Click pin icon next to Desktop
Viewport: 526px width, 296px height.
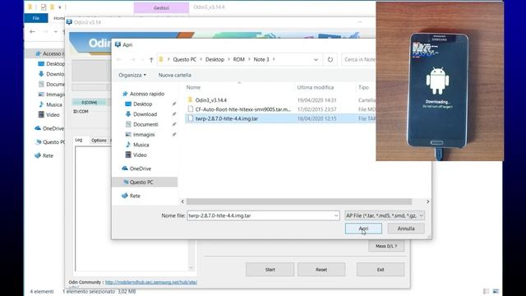coord(173,104)
